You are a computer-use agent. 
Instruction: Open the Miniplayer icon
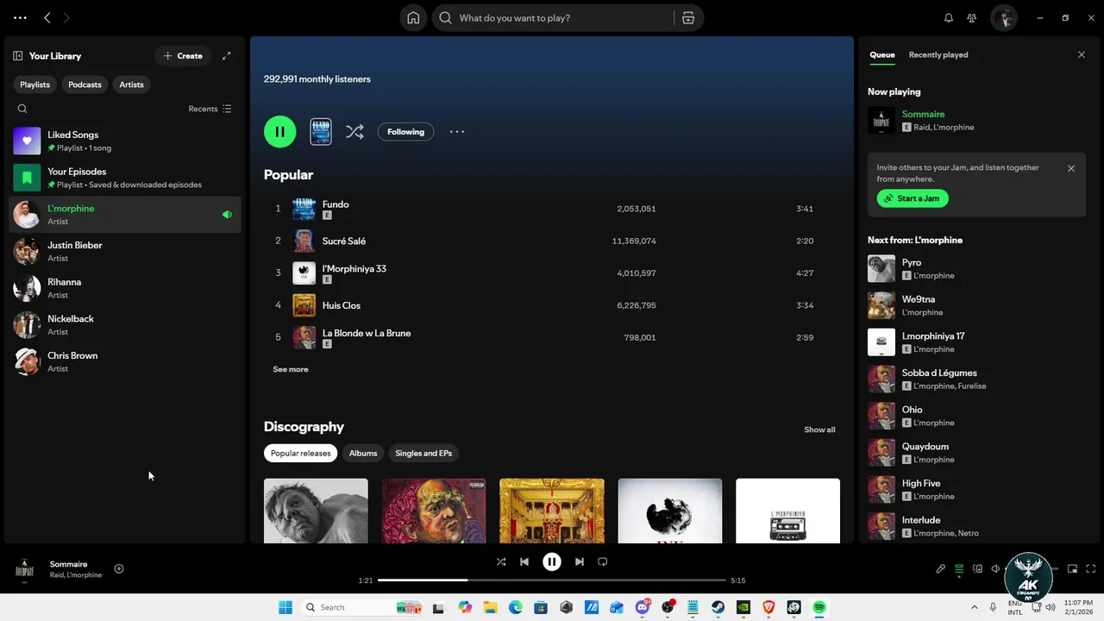pos(1073,569)
